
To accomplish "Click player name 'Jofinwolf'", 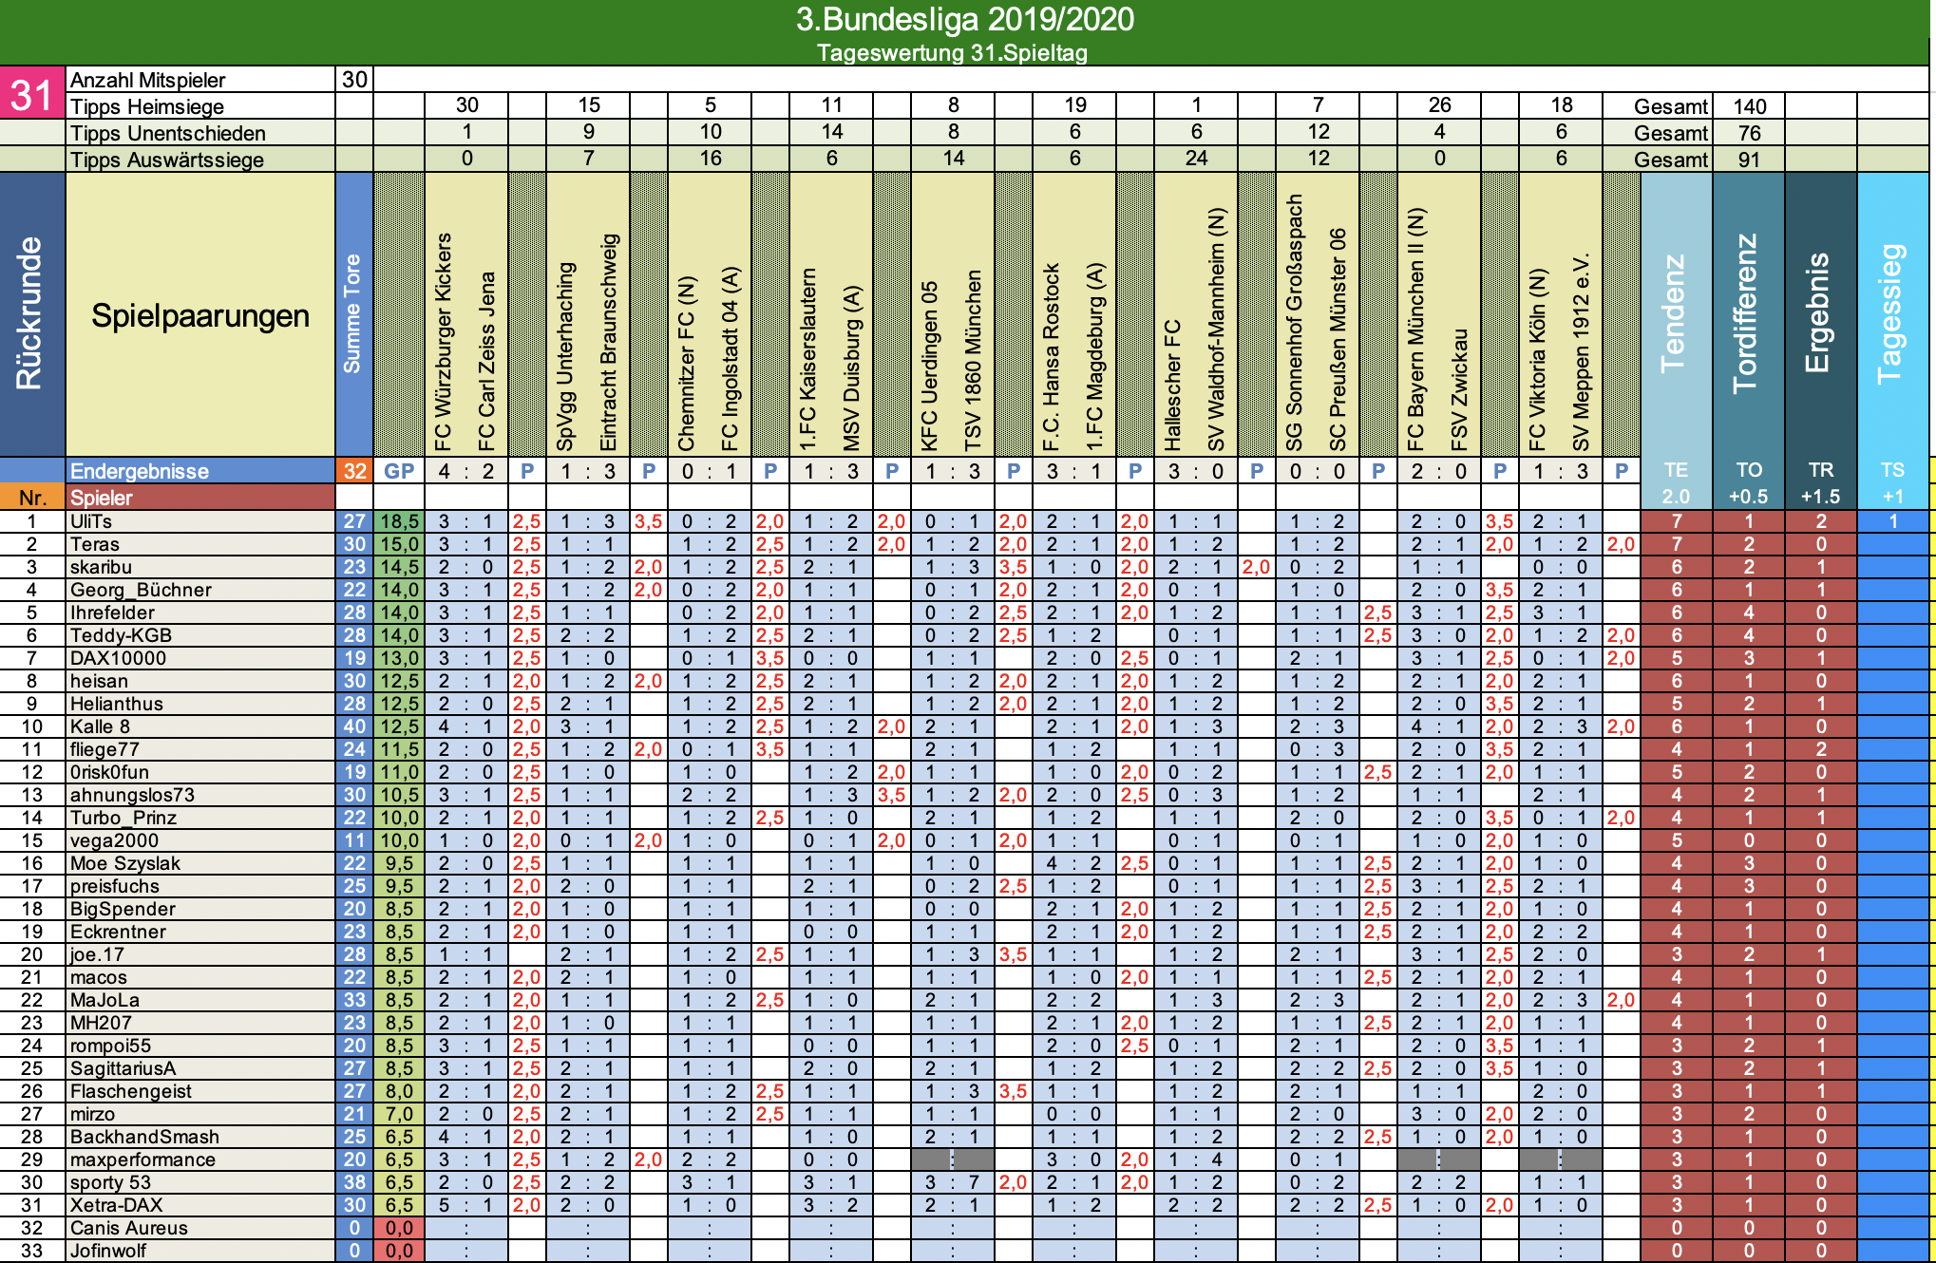I will [108, 1251].
